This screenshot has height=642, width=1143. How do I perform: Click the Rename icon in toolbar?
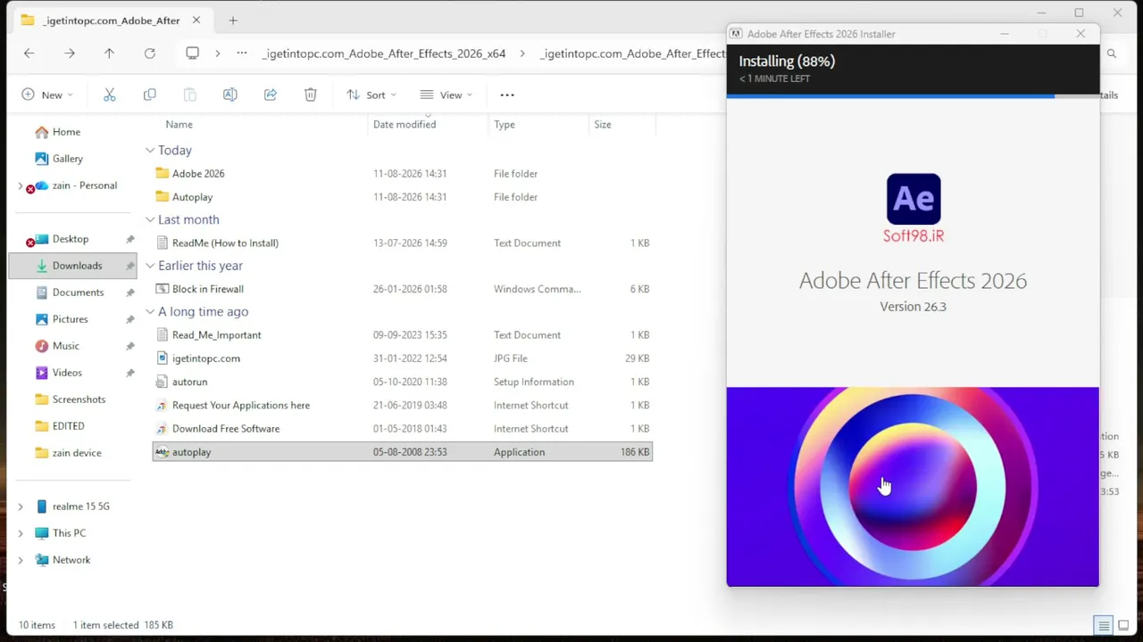(229, 95)
